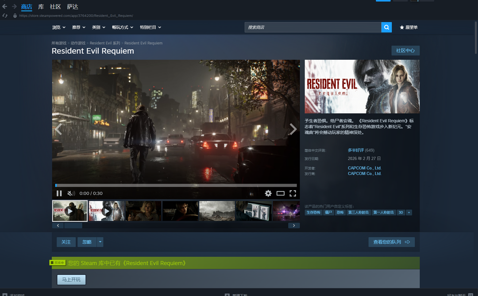The height and width of the screenshot is (296, 478).
Task: Expand the 浏览 dropdown menu
Action: (x=58, y=27)
